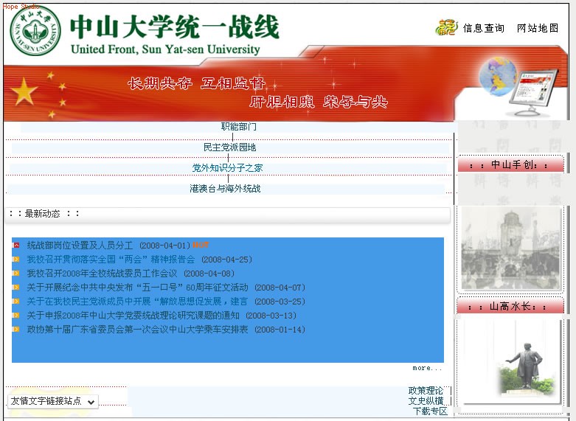576x421 pixels.
Task: Open the 文史纵横 link
Action: pyautogui.click(x=426, y=400)
